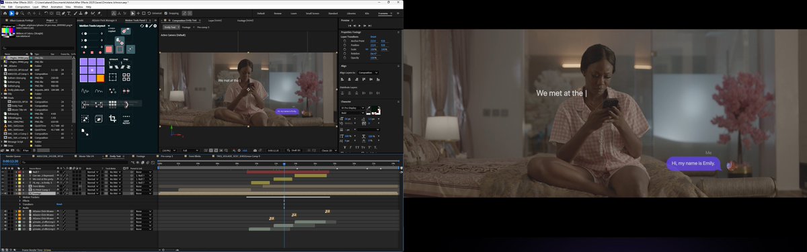Viewport: 807px width, 252px height.
Task: Open the viewer magnification dropdown
Action: (169, 151)
